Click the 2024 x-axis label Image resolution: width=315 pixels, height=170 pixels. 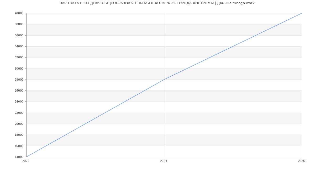(164, 161)
